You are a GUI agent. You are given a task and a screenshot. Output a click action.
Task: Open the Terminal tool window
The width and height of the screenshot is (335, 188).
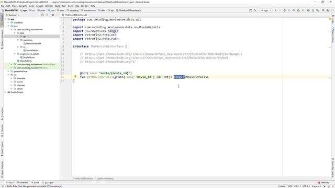(x=23, y=183)
